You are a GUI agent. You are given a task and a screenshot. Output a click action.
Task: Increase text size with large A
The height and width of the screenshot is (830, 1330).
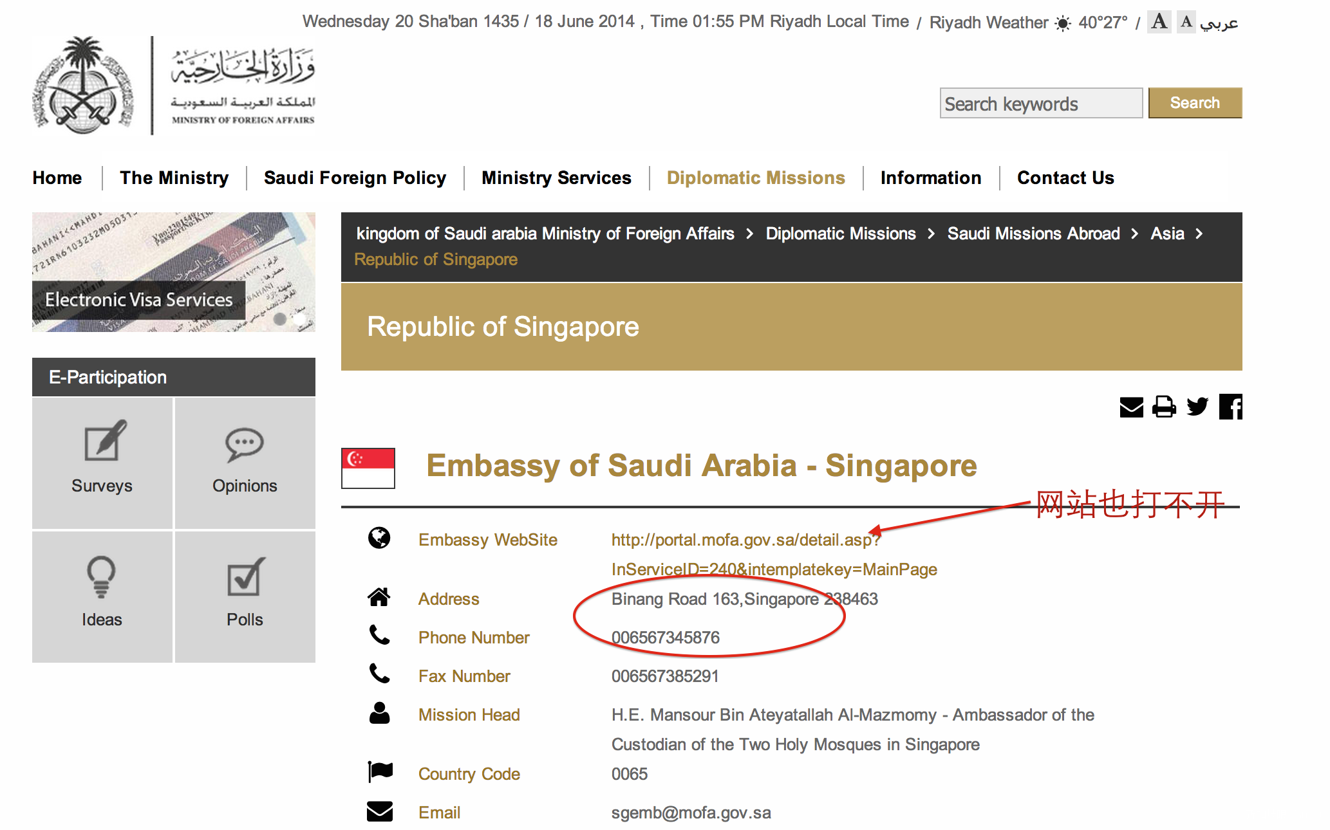click(1159, 22)
